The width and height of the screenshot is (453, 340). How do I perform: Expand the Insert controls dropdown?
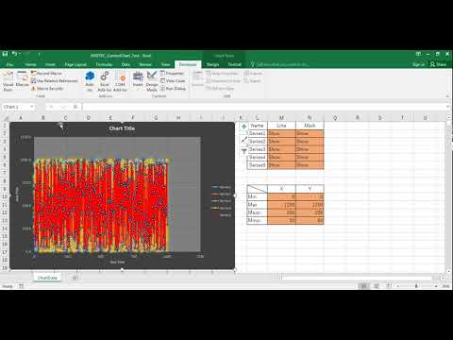click(x=138, y=80)
